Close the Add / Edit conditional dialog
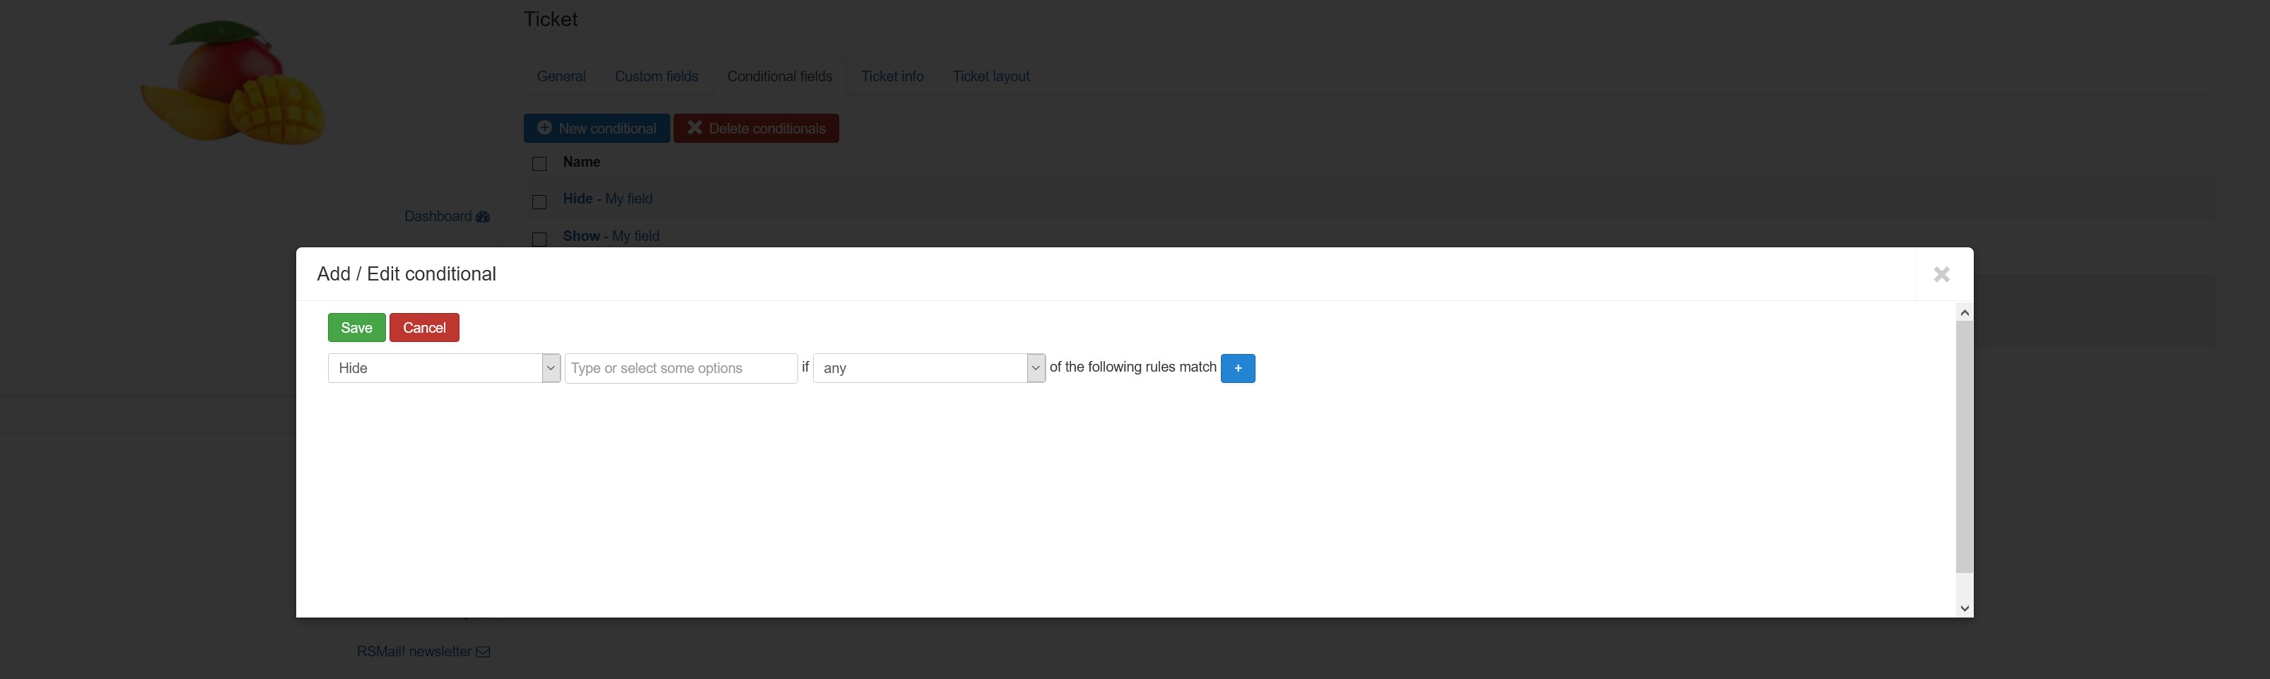The height and width of the screenshot is (679, 2270). (x=1941, y=274)
